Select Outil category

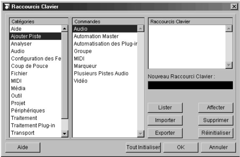pyautogui.click(x=36, y=96)
